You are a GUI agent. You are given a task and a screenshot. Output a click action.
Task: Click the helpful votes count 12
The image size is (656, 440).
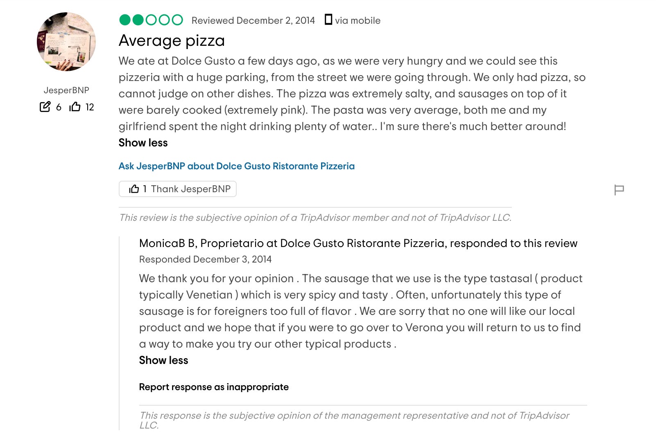[x=90, y=107]
